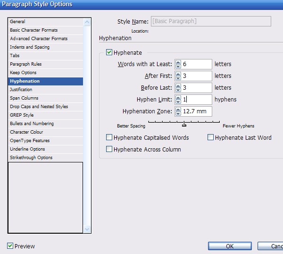Select Paragraph Rules category
The image size is (283, 254).
pos(46,64)
